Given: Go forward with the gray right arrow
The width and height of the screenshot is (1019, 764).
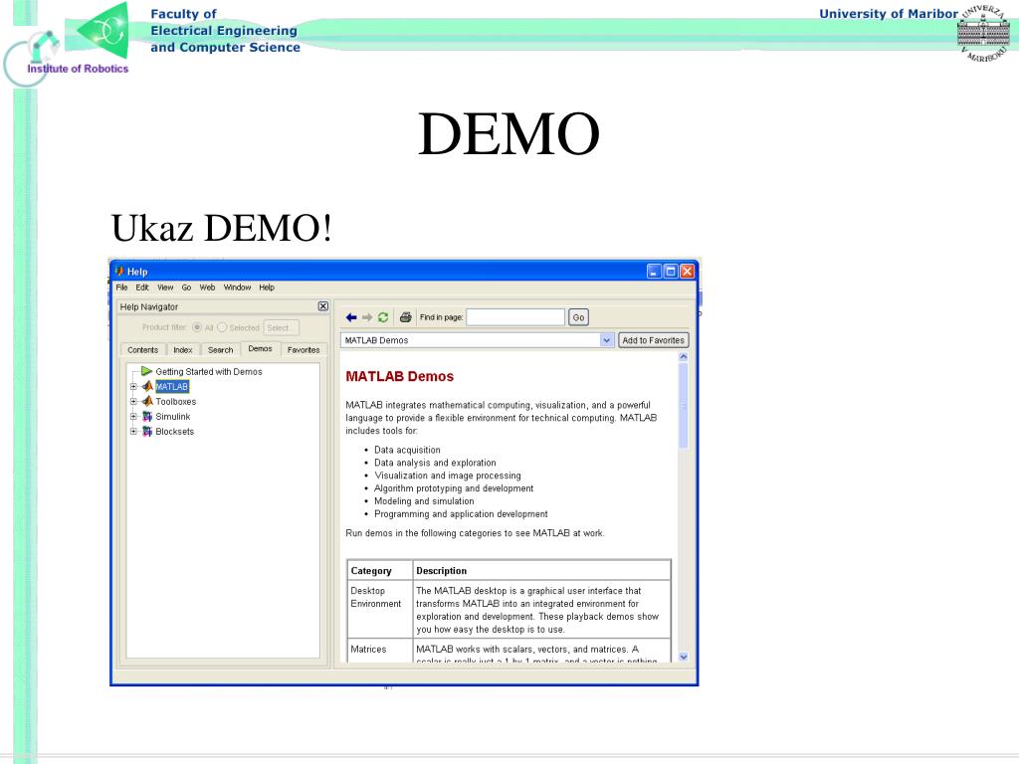Looking at the screenshot, I should coord(367,317).
